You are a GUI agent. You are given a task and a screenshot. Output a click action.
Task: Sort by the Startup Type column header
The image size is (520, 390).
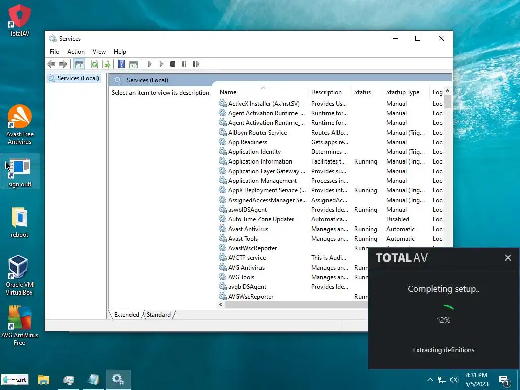pos(406,92)
